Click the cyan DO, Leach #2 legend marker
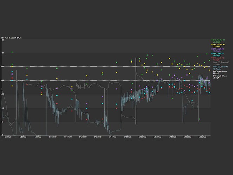 click(x=212, y=53)
